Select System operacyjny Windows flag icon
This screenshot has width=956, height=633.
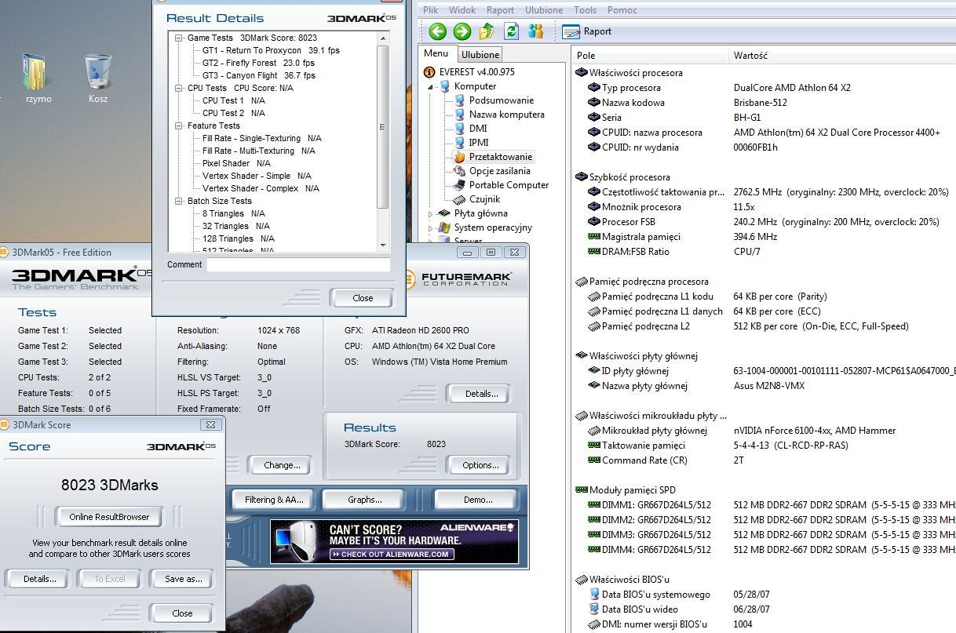point(445,227)
